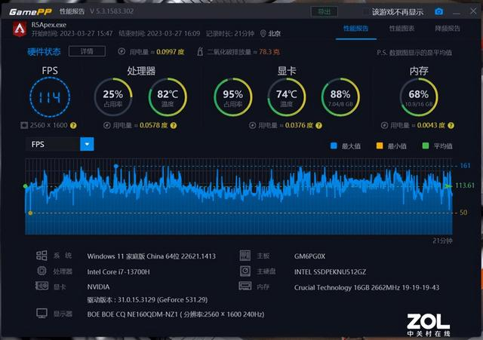The image size is (483, 340).
Task: Click the graphics card 74℃ temperature gauge
Action: (287, 97)
